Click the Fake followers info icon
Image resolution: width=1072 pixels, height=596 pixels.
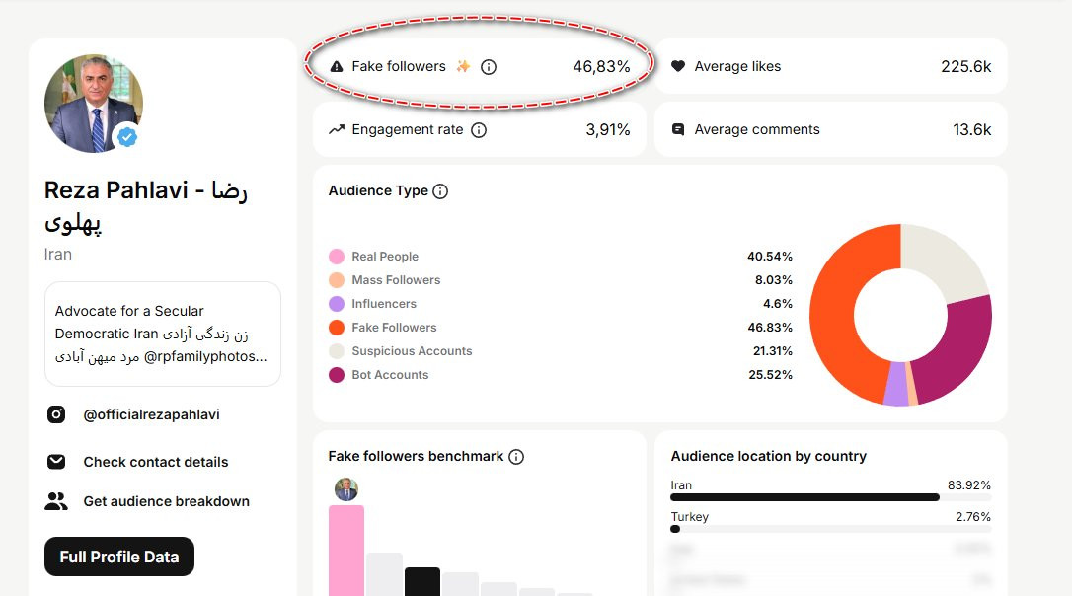(x=489, y=67)
